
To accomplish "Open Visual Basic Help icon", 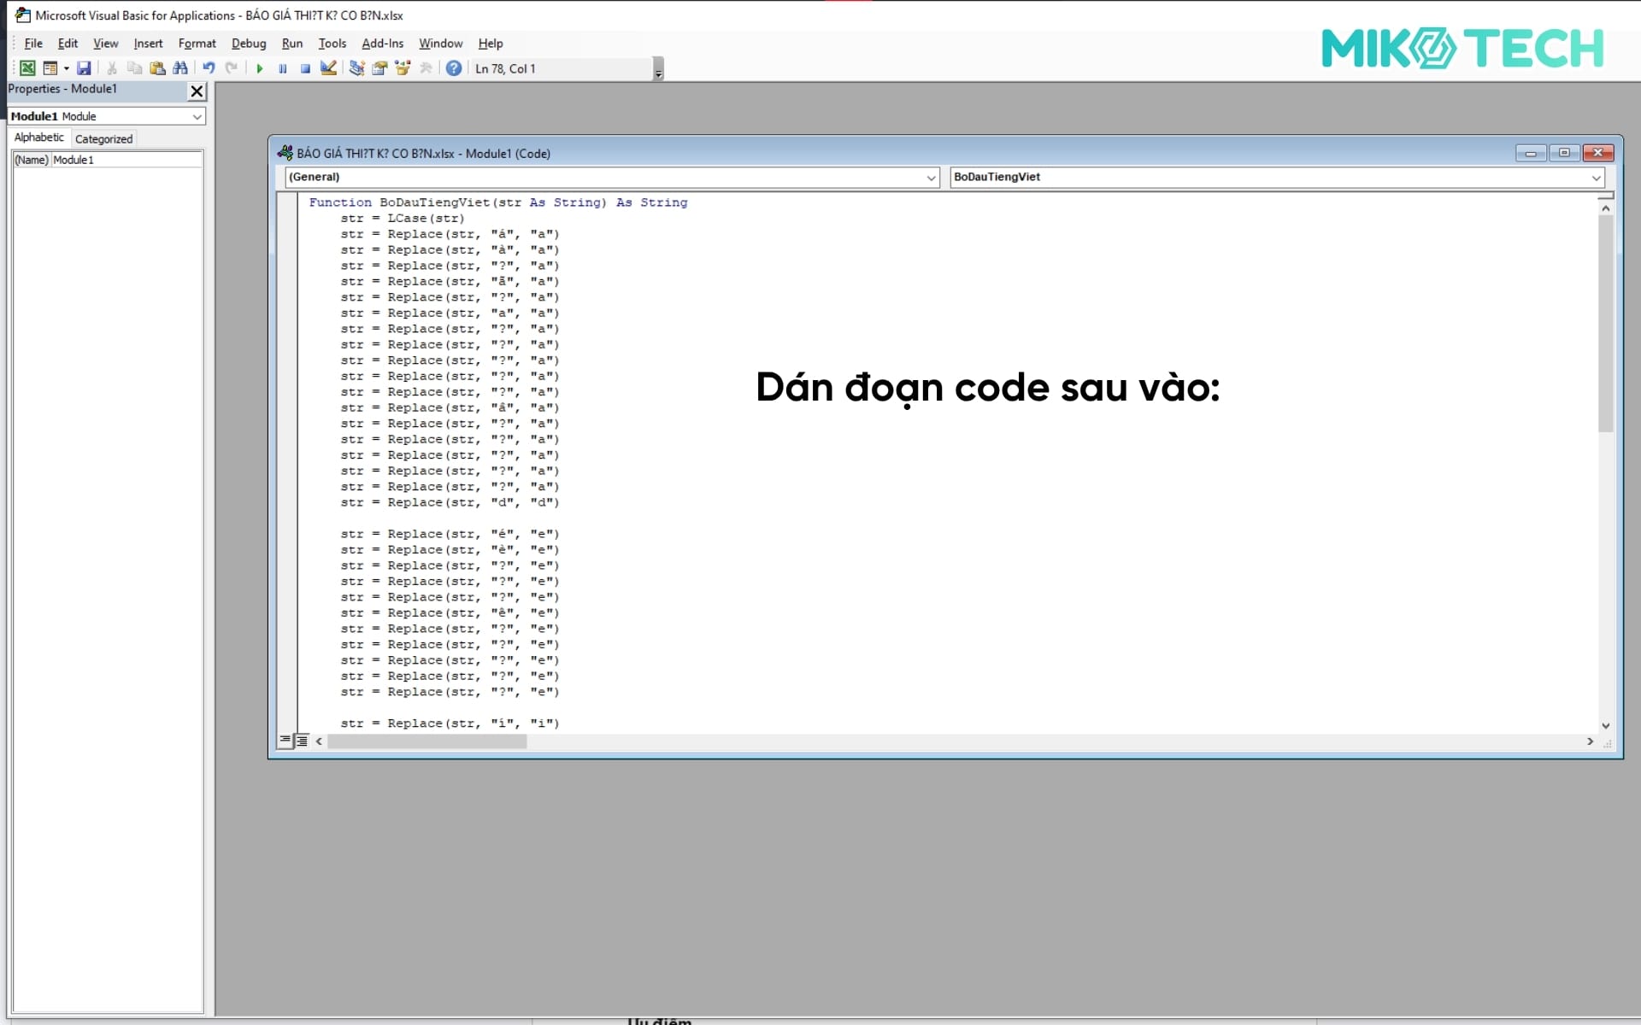I will pyautogui.click(x=454, y=68).
